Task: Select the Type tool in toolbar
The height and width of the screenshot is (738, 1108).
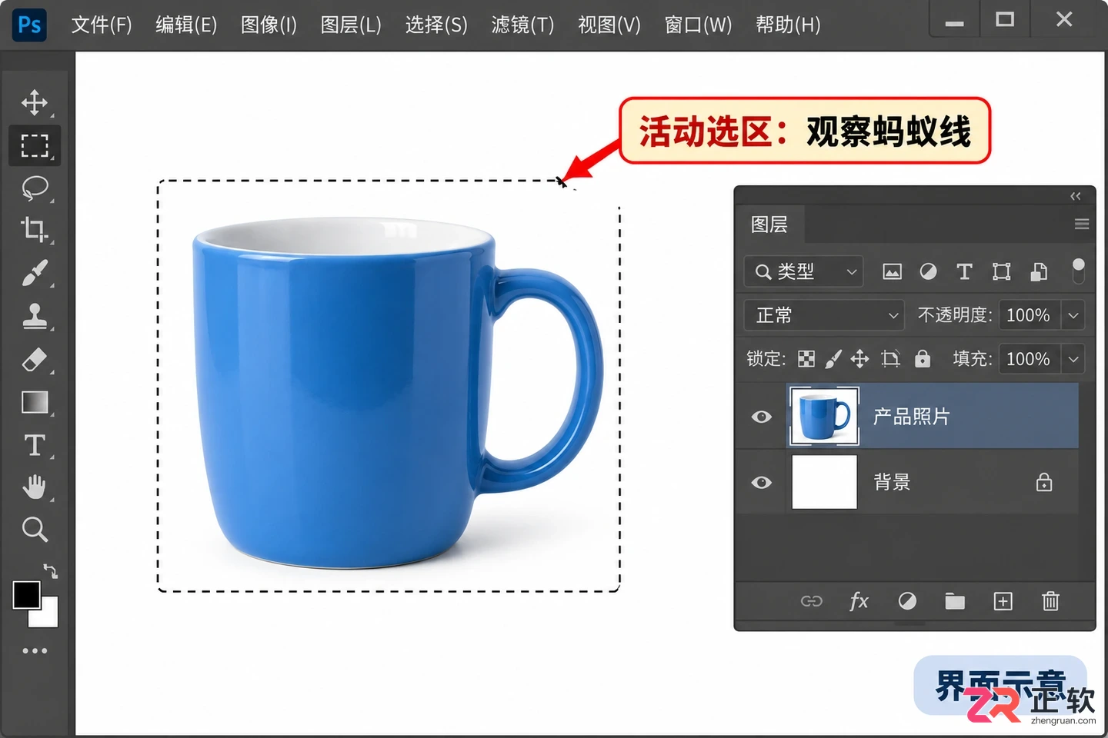Action: [x=35, y=445]
